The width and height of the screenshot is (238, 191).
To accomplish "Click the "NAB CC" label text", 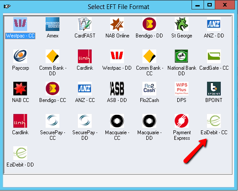I will pyautogui.click(x=21, y=100).
